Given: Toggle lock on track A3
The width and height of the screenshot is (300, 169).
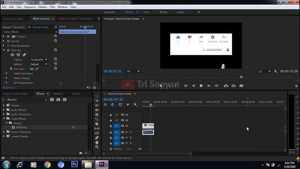Looking at the screenshot, I should pos(111,143).
